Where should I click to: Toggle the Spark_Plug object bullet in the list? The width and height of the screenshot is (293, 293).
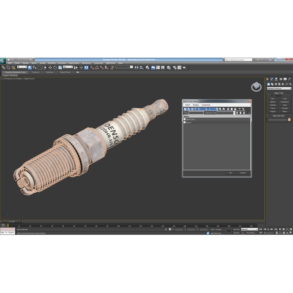click(x=185, y=119)
